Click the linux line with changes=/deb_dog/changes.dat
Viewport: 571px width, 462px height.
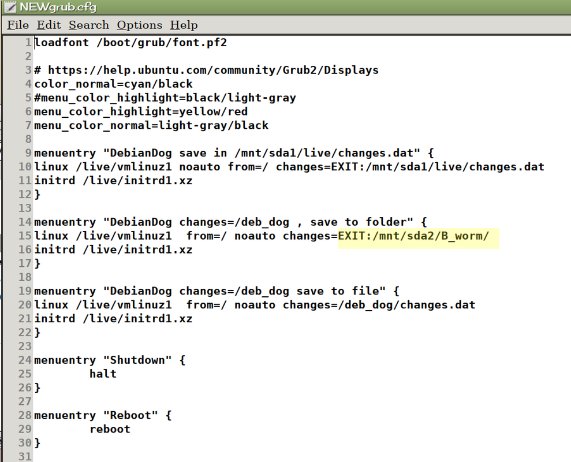[x=255, y=305]
